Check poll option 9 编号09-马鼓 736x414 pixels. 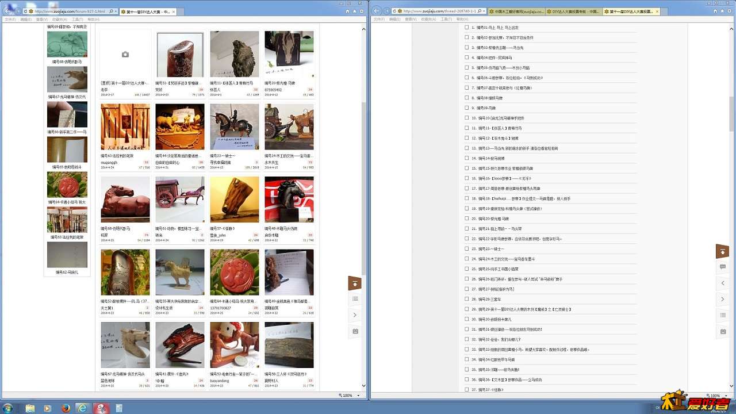click(467, 108)
